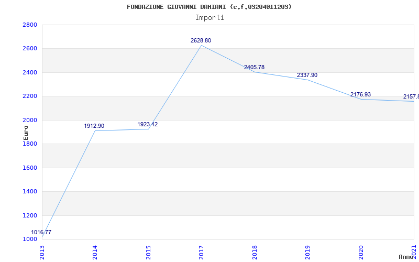Click the y-axis tick 2800

30,25
